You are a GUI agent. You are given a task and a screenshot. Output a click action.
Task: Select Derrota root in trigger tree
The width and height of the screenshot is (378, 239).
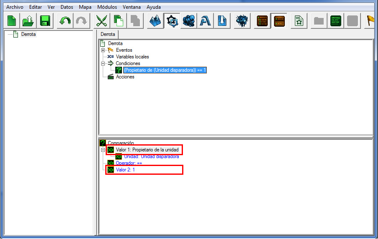115,43
